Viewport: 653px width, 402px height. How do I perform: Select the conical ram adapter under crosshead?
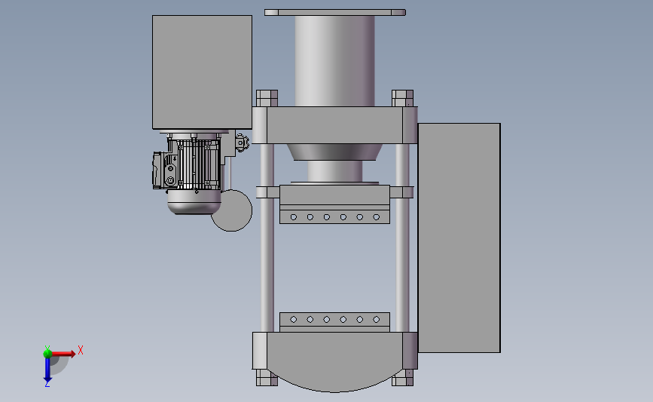tap(335, 152)
